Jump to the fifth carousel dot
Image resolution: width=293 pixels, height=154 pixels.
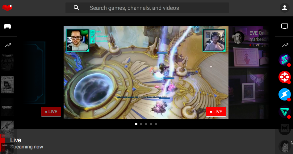pos(156,124)
